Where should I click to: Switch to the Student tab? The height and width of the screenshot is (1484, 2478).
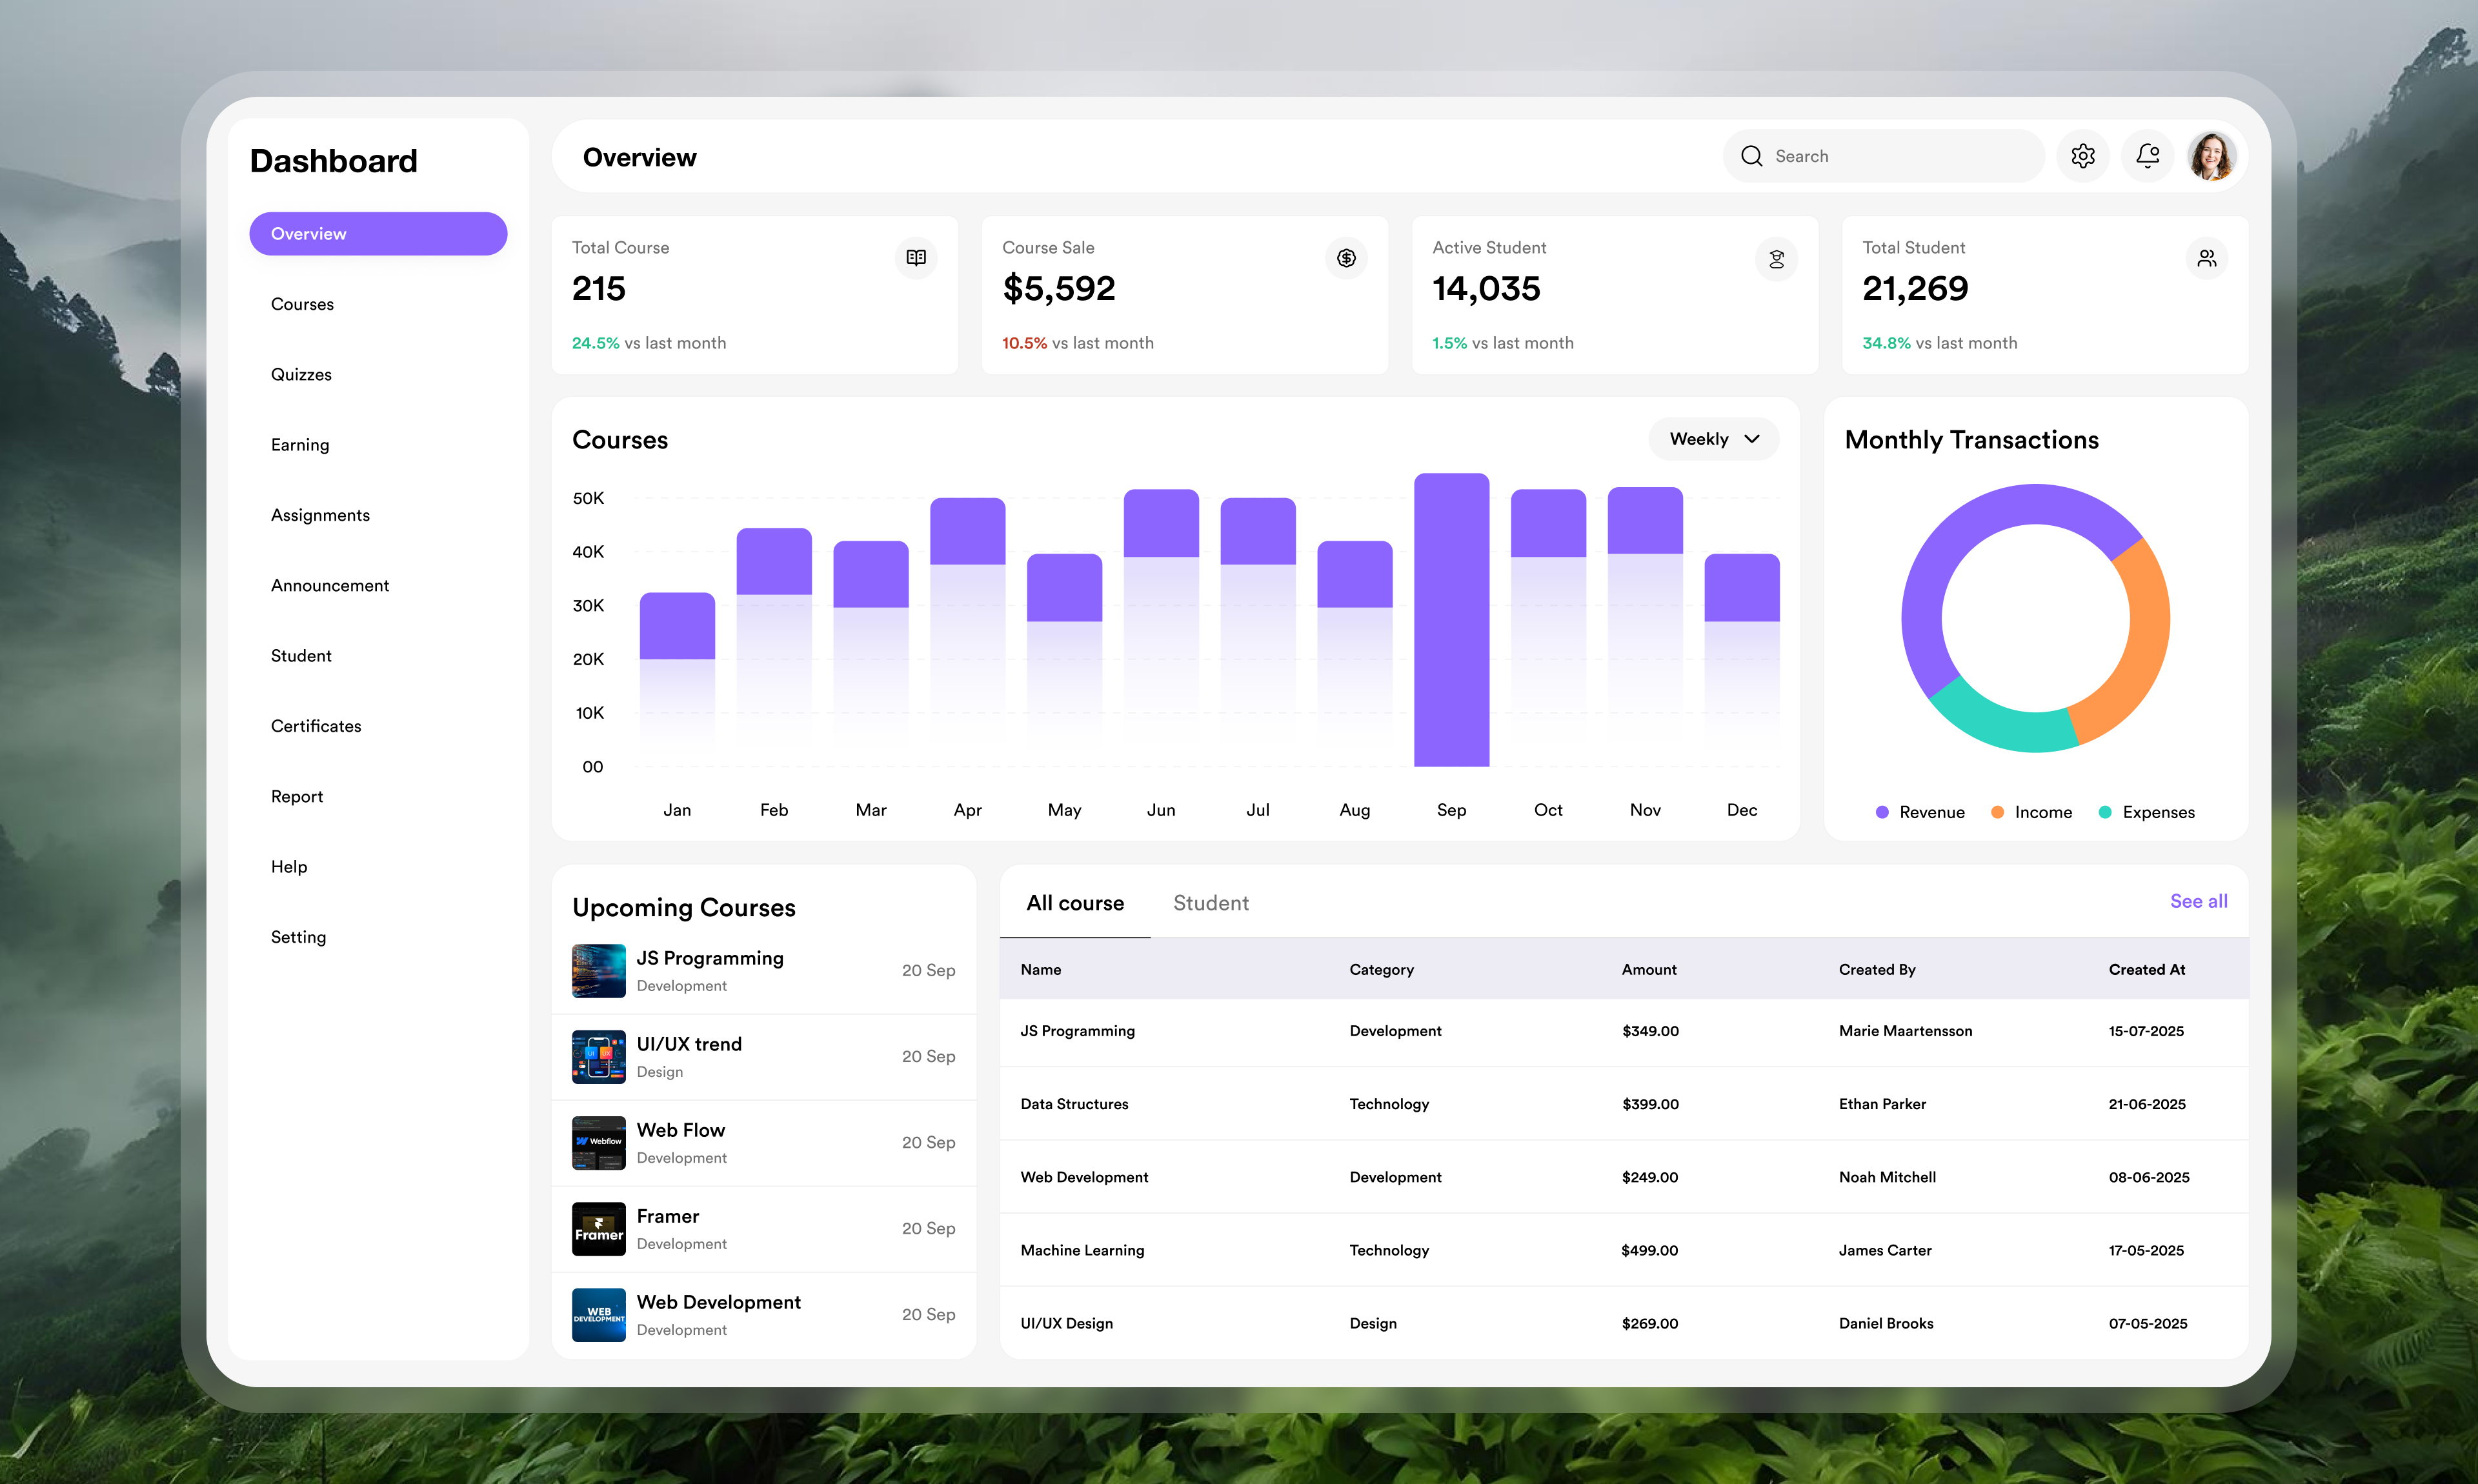(x=1211, y=903)
